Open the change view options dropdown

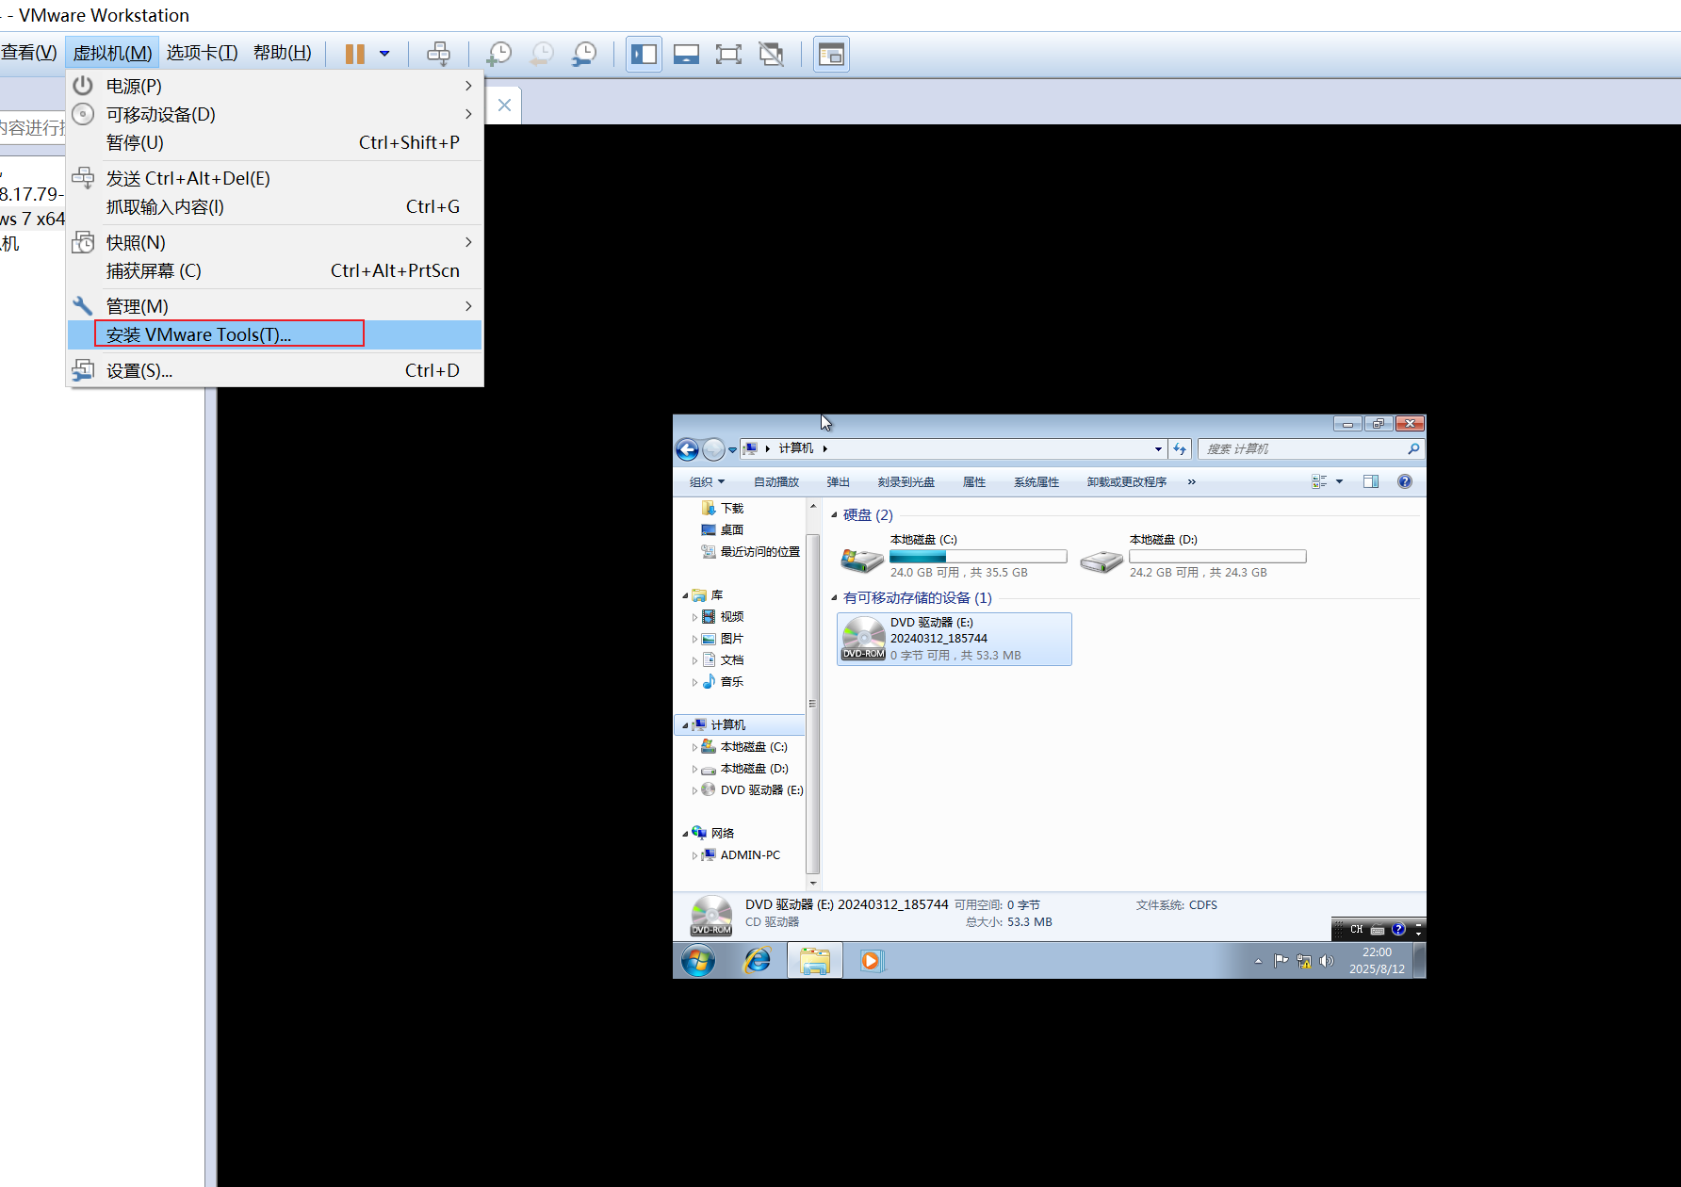coord(1339,482)
